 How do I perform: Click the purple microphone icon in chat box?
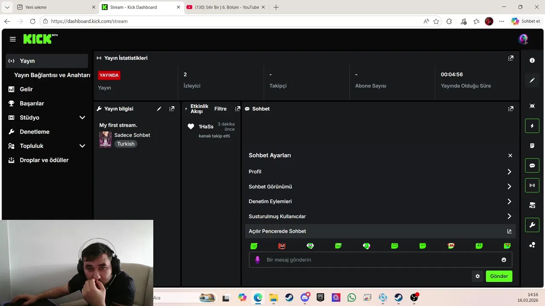click(x=257, y=260)
